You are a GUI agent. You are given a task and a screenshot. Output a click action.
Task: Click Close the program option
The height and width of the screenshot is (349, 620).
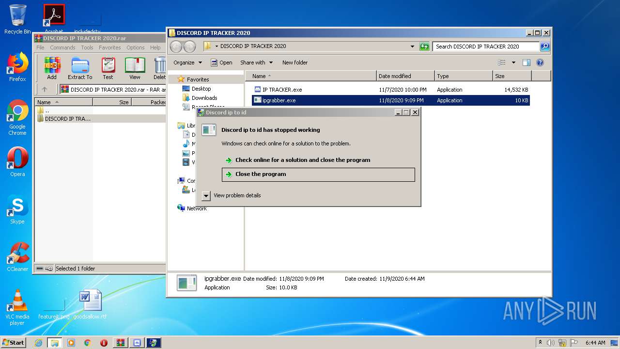pos(318,174)
